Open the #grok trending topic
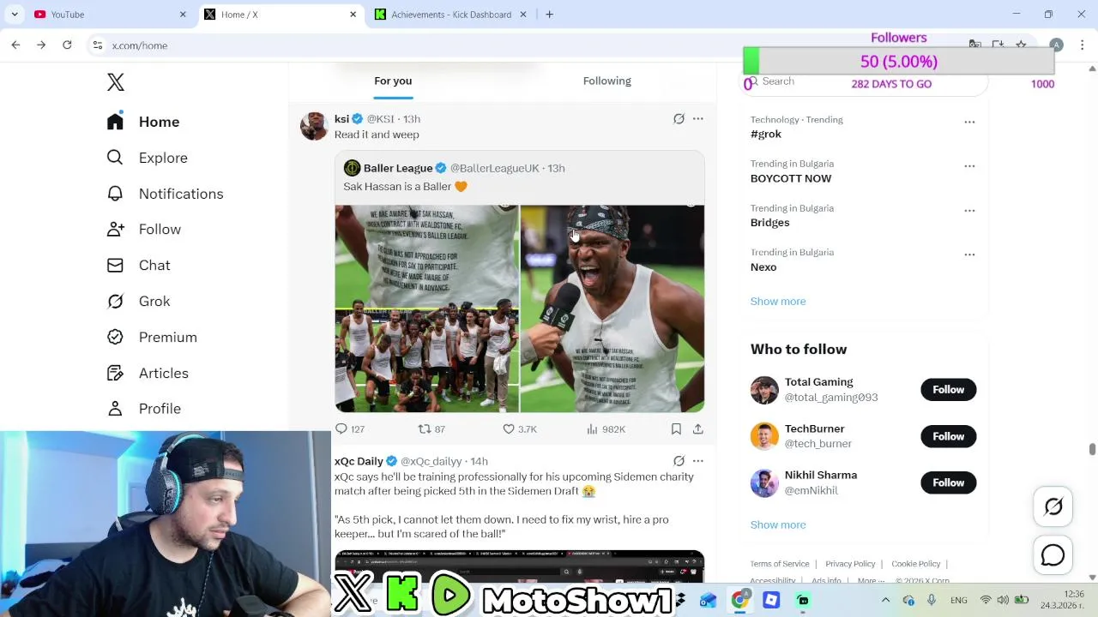Viewport: 1098px width, 617px height. [766, 135]
